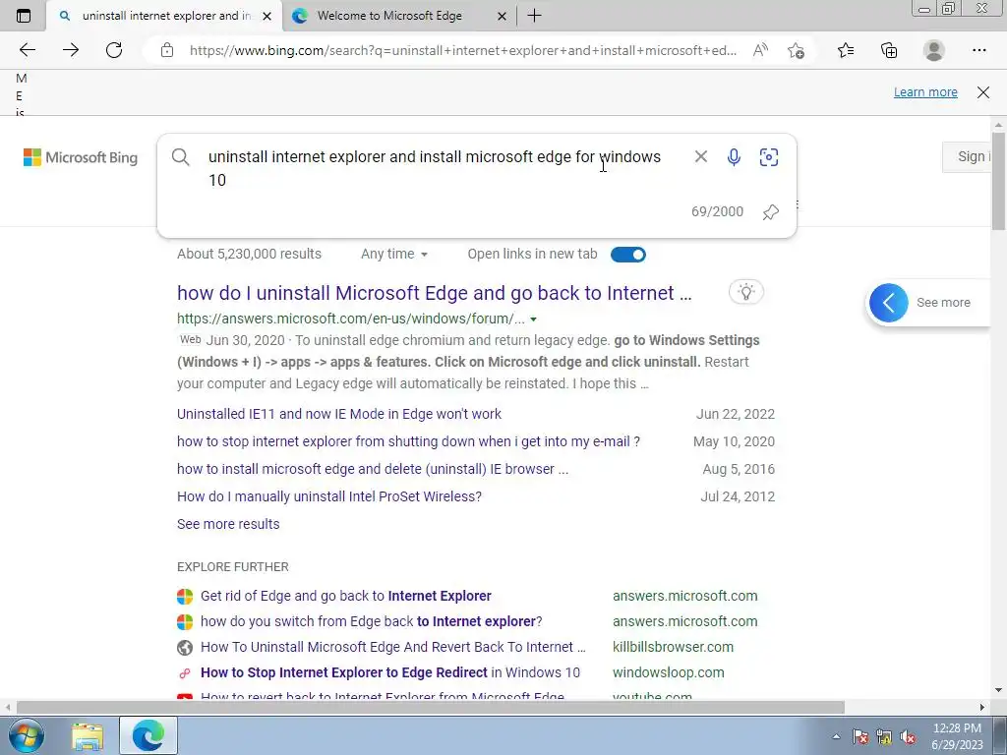
Task: Switch to the Bing search results tab
Action: pos(165,16)
